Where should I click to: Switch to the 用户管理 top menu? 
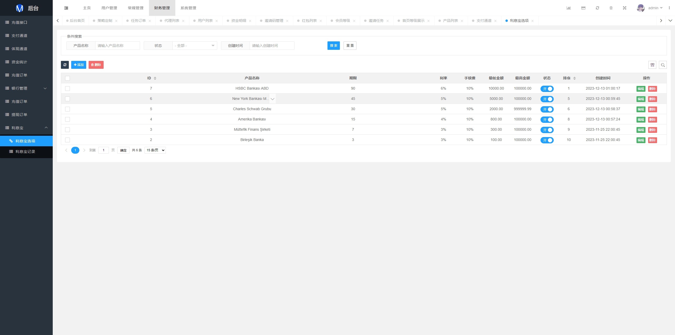tap(109, 8)
